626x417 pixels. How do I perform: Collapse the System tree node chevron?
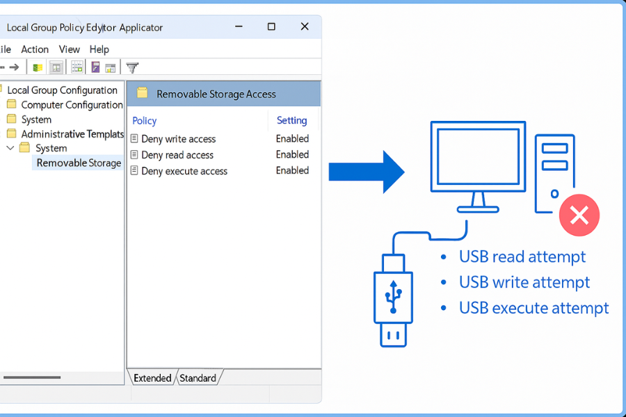(x=10, y=148)
